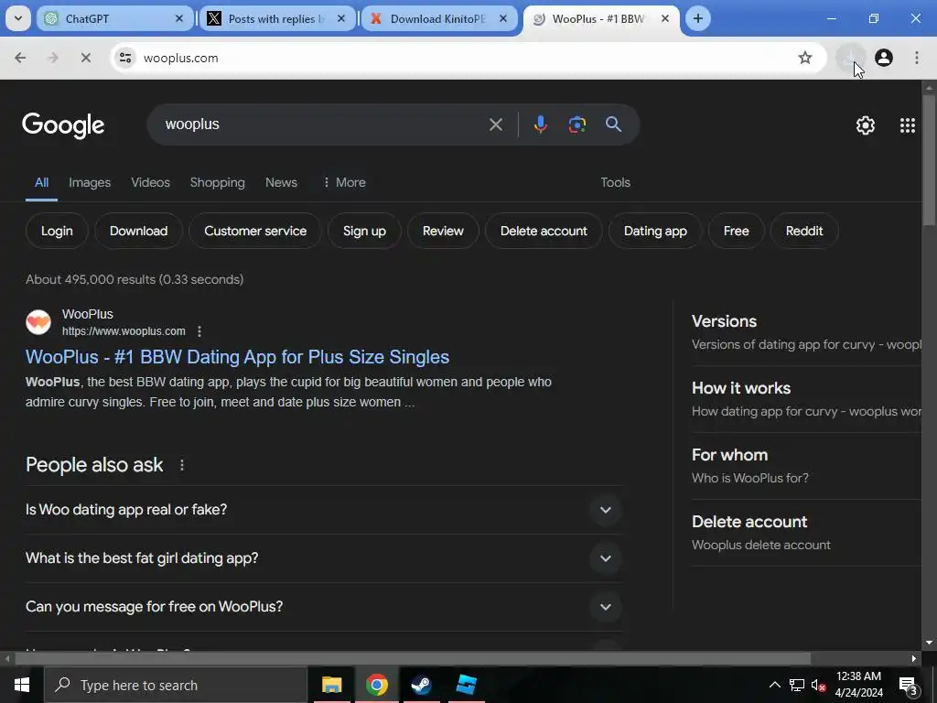Switch to the Posts with replies tab

point(278,18)
